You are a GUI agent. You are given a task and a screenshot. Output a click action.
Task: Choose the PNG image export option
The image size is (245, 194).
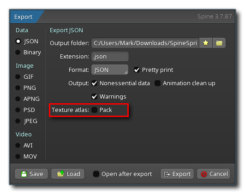[x=18, y=88]
